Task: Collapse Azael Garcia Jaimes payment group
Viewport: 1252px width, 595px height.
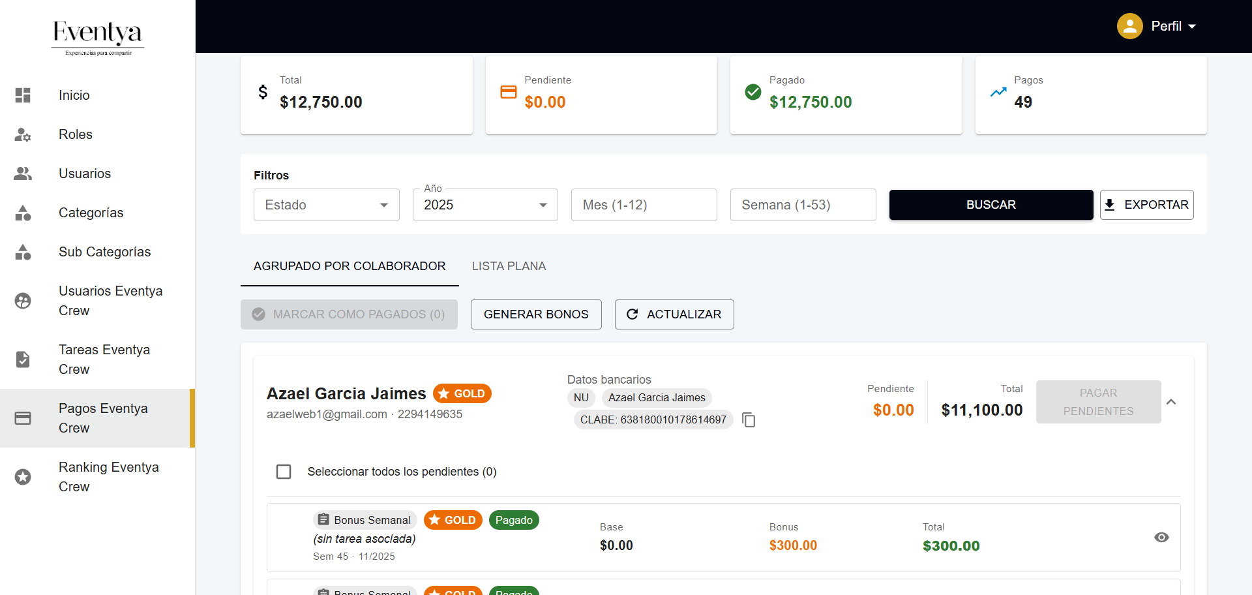Action: coord(1171,402)
